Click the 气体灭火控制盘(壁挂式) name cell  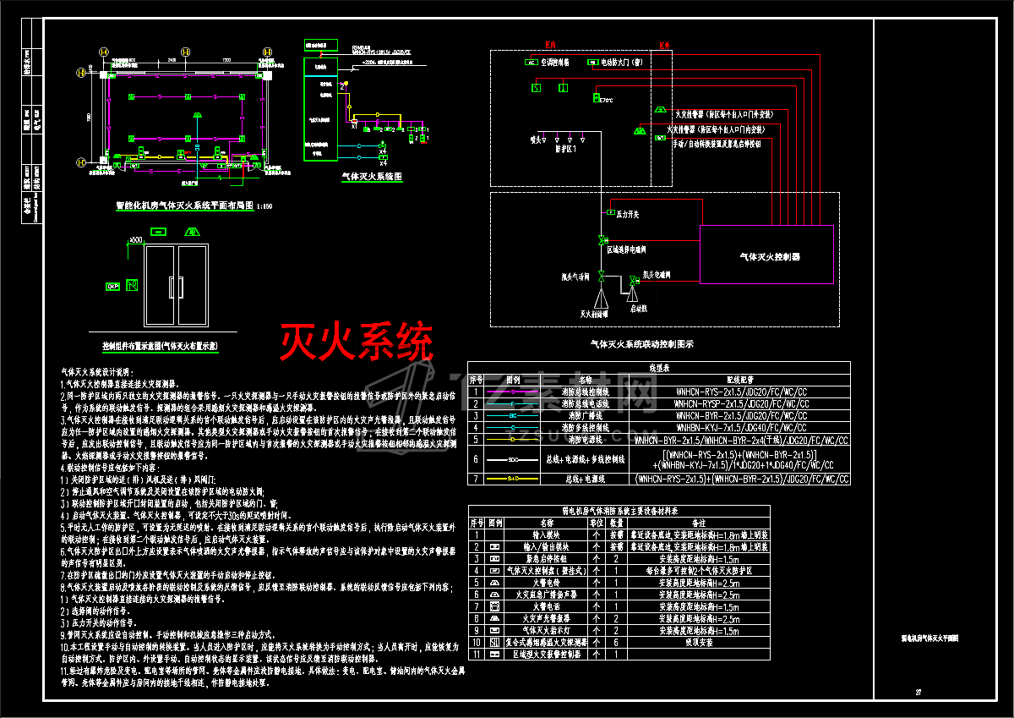pyautogui.click(x=544, y=571)
